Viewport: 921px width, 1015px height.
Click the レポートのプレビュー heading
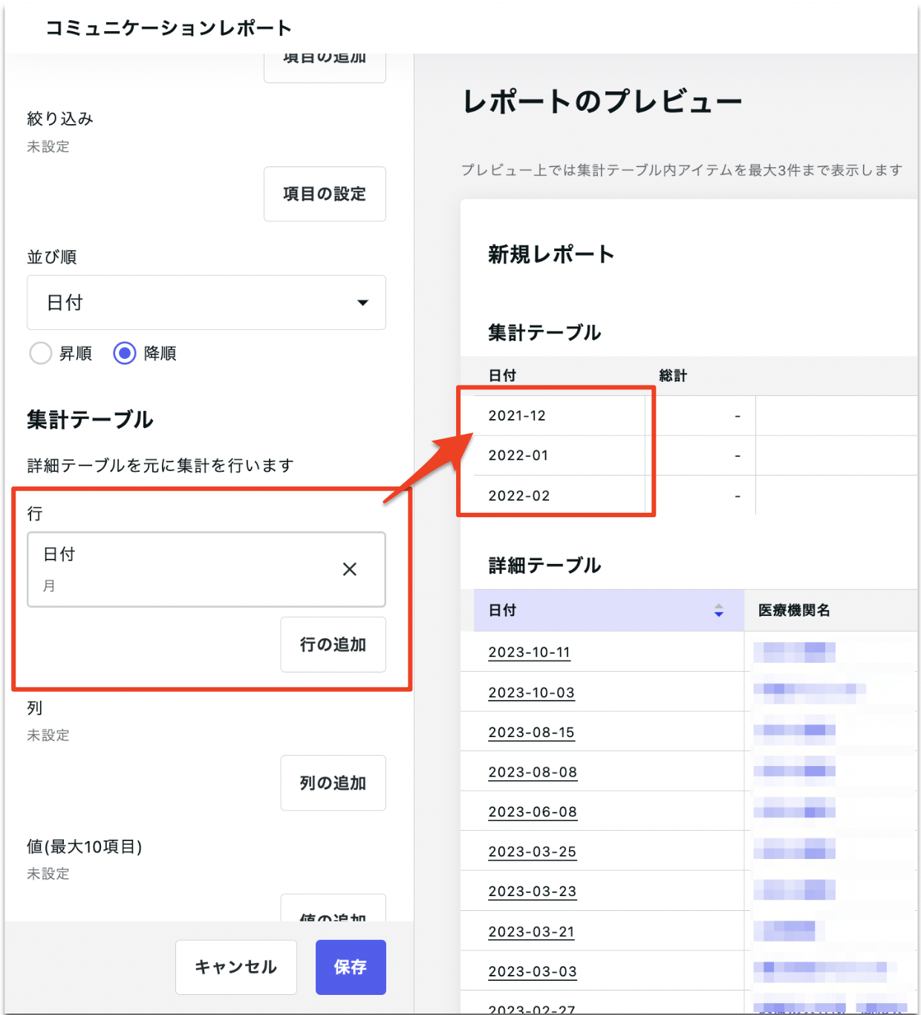(602, 101)
